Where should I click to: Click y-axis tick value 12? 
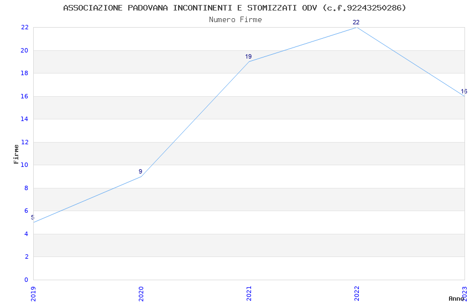tap(24, 142)
